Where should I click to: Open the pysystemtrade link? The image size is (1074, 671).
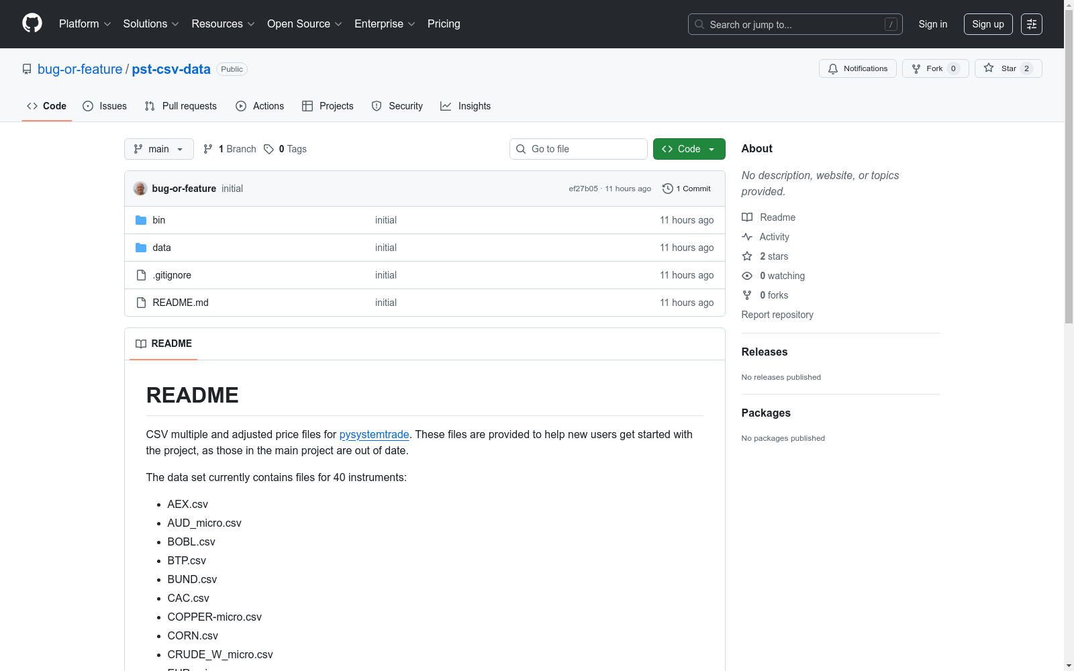[375, 434]
